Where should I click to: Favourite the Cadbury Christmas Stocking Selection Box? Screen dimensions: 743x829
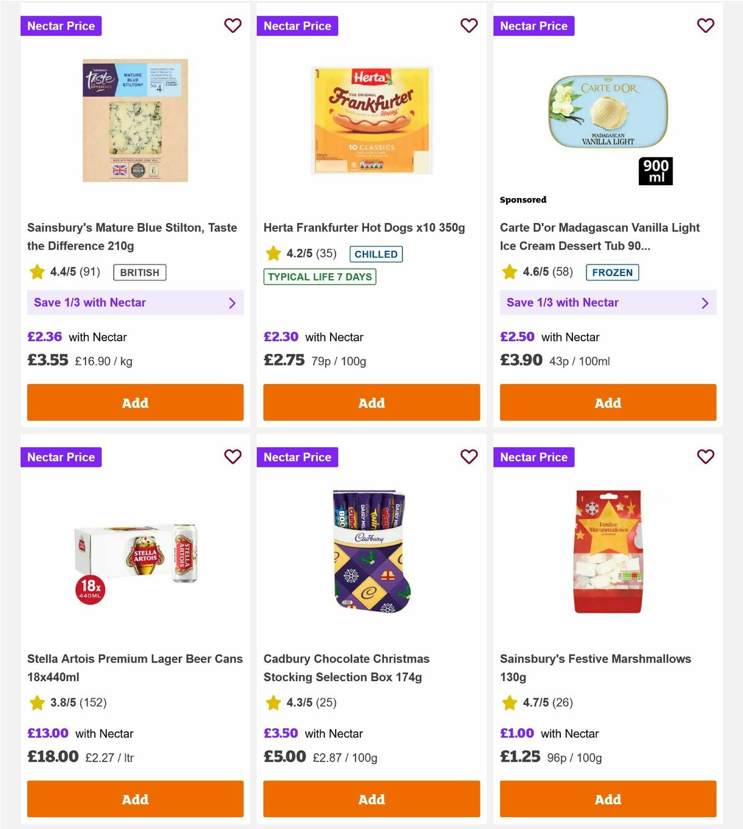coord(469,457)
